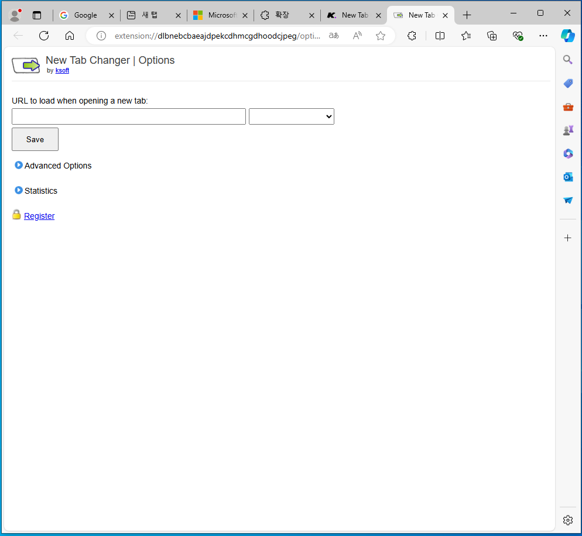
Task: Customize sidebar with plus icon
Action: pos(567,238)
